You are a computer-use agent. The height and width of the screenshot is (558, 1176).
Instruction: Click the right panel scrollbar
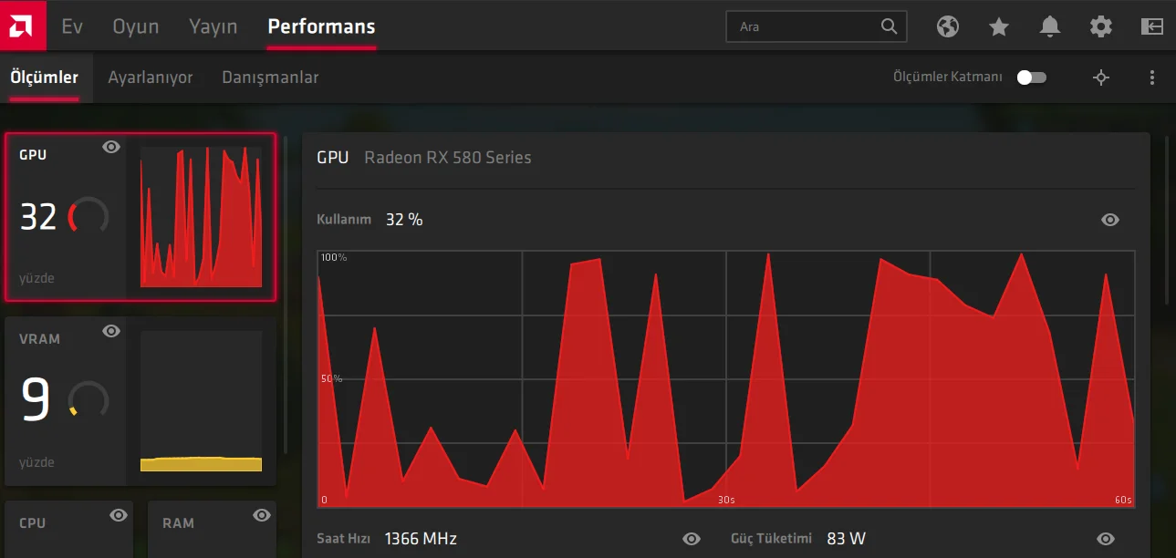[x=1167, y=220]
